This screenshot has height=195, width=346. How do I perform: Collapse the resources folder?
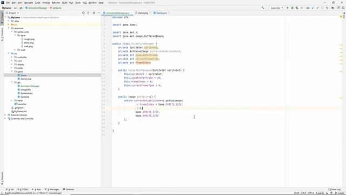pos(9,28)
